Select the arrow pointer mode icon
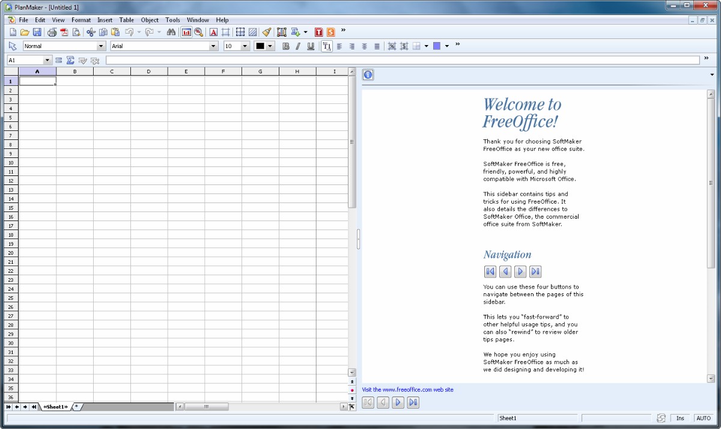 pos(12,46)
